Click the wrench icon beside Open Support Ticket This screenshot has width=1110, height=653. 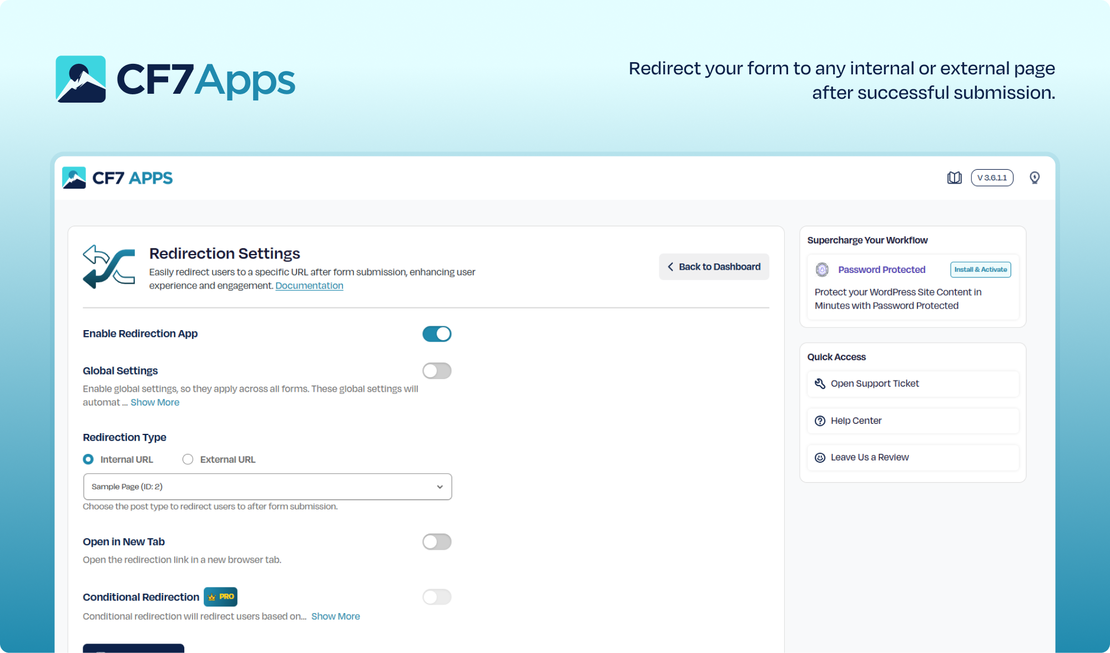pyautogui.click(x=820, y=383)
